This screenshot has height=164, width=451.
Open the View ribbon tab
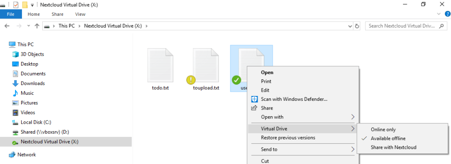(80, 14)
